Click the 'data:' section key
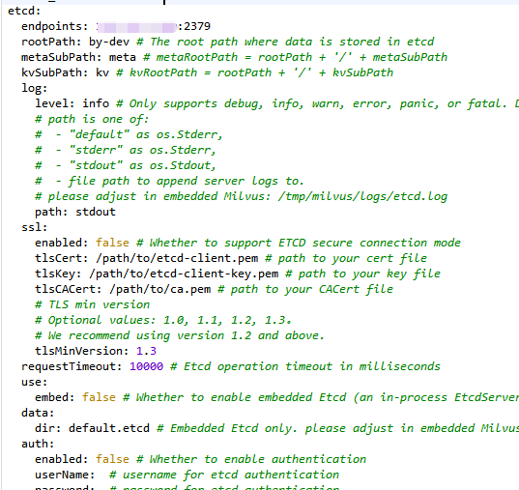The height and width of the screenshot is (490, 519). pos(38,414)
